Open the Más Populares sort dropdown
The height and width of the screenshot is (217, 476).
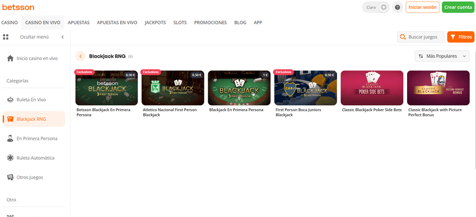click(442, 56)
